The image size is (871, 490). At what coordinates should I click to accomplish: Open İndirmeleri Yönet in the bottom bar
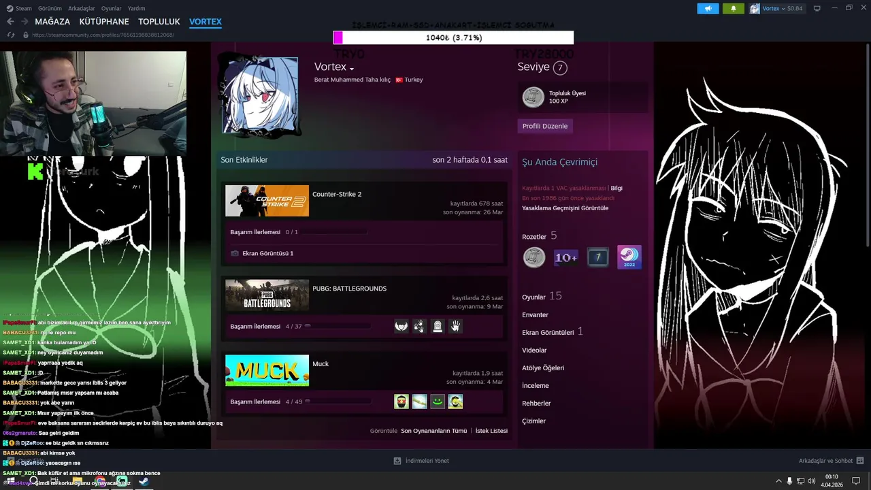point(421,461)
